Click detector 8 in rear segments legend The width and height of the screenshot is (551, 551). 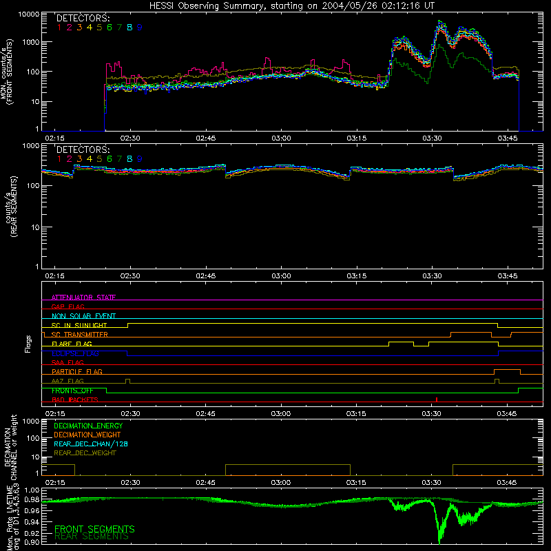[x=129, y=159]
